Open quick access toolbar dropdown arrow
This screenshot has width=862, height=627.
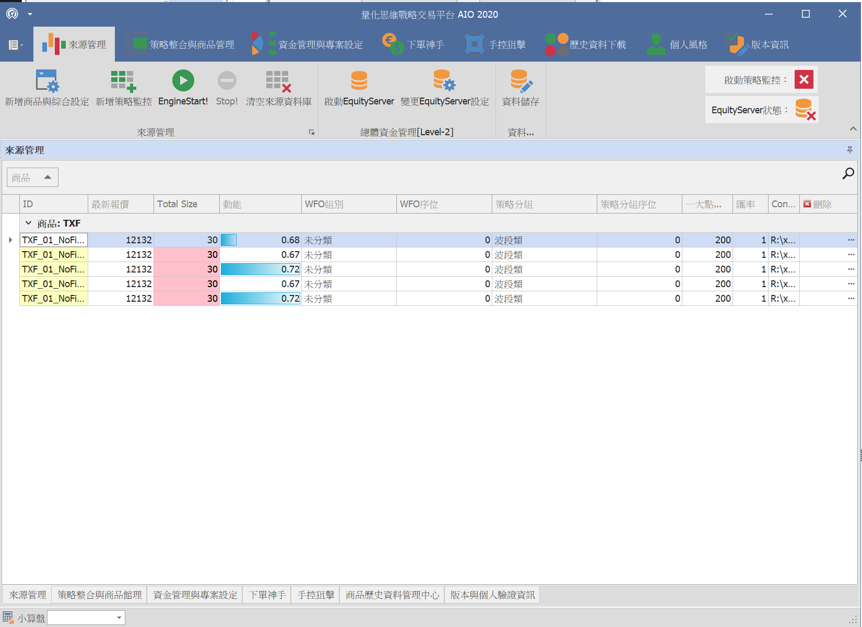[x=30, y=14]
